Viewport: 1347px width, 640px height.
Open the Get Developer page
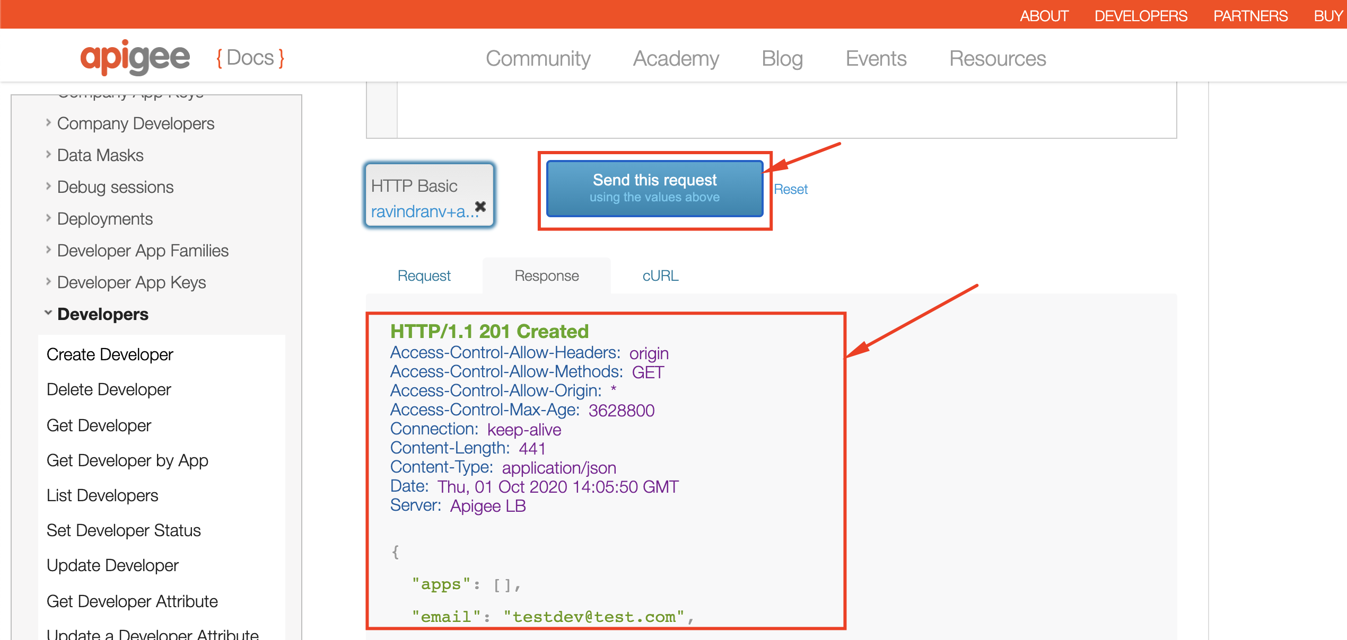(x=99, y=425)
